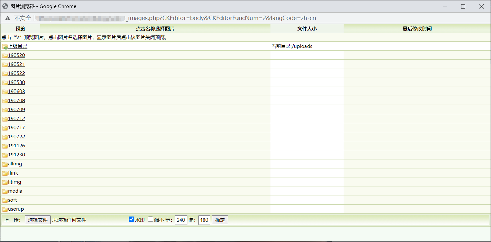Click the 点击名称选择图片 column header
The height and width of the screenshot is (242, 491).
(x=155, y=29)
